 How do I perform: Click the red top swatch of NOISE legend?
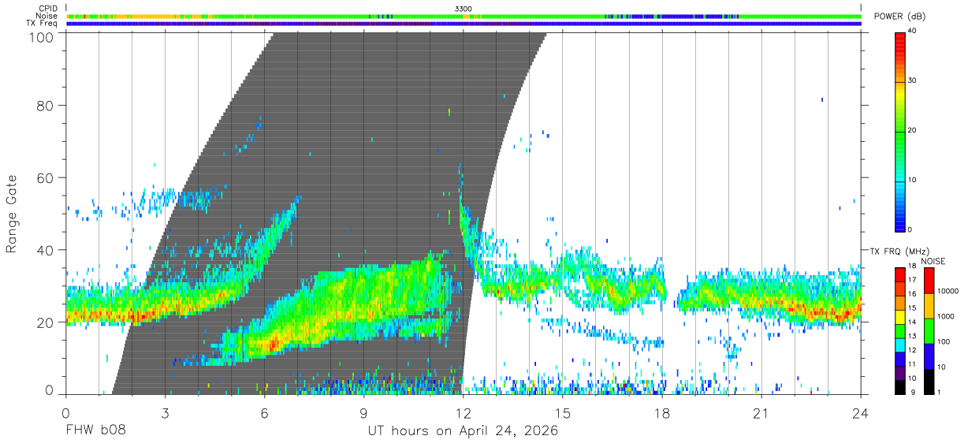pos(929,280)
